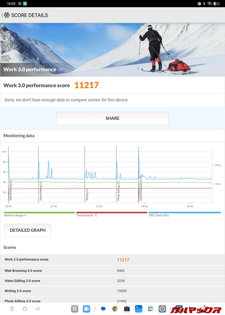Tap the back chevron beside SCORE DETAILS

2,15
